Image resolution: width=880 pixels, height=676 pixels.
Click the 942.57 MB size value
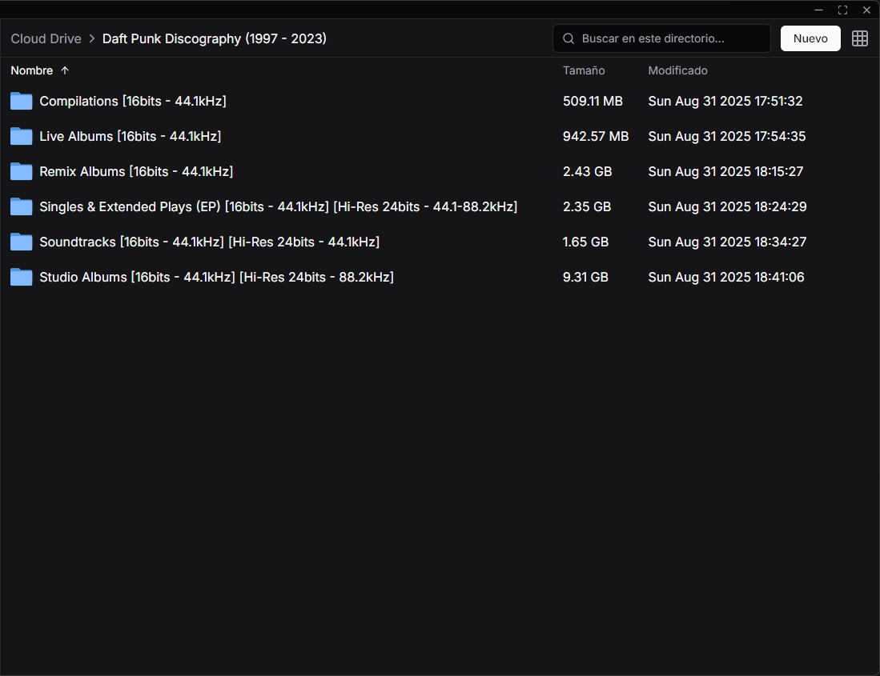pyautogui.click(x=596, y=136)
